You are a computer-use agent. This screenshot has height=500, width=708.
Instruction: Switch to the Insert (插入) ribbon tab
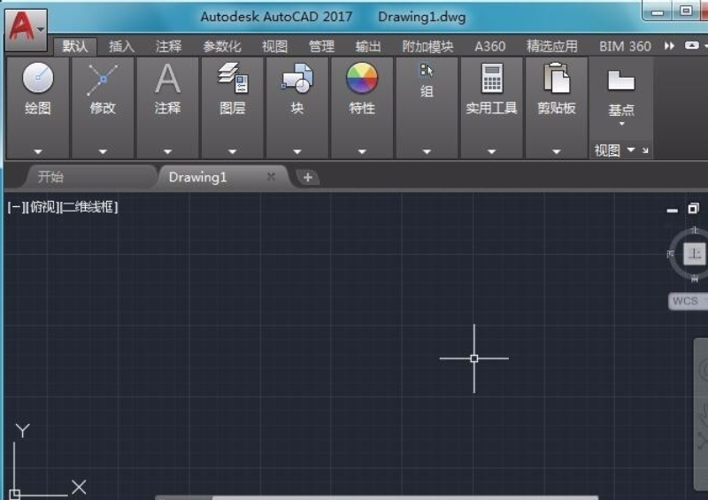(x=121, y=46)
